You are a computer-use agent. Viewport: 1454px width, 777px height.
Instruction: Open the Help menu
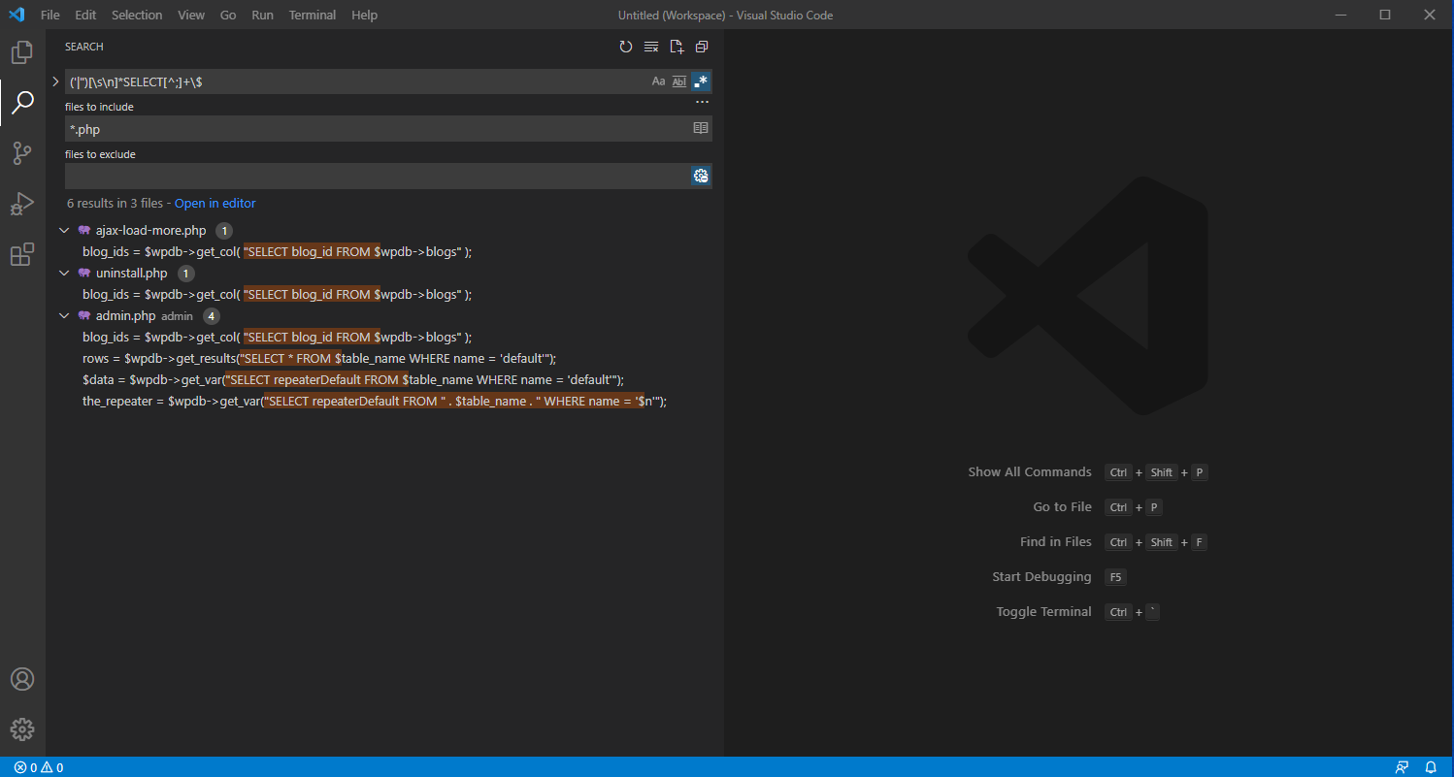(x=364, y=16)
